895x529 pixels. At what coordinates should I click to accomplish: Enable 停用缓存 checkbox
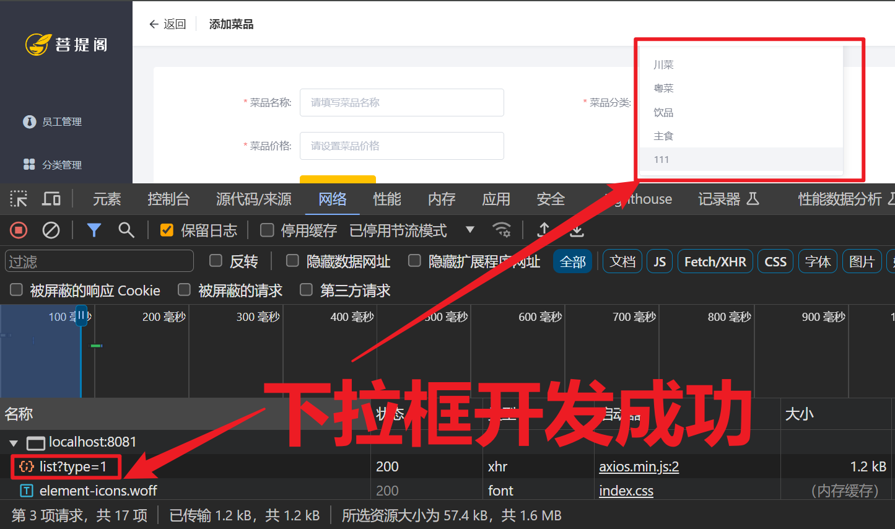[267, 230]
